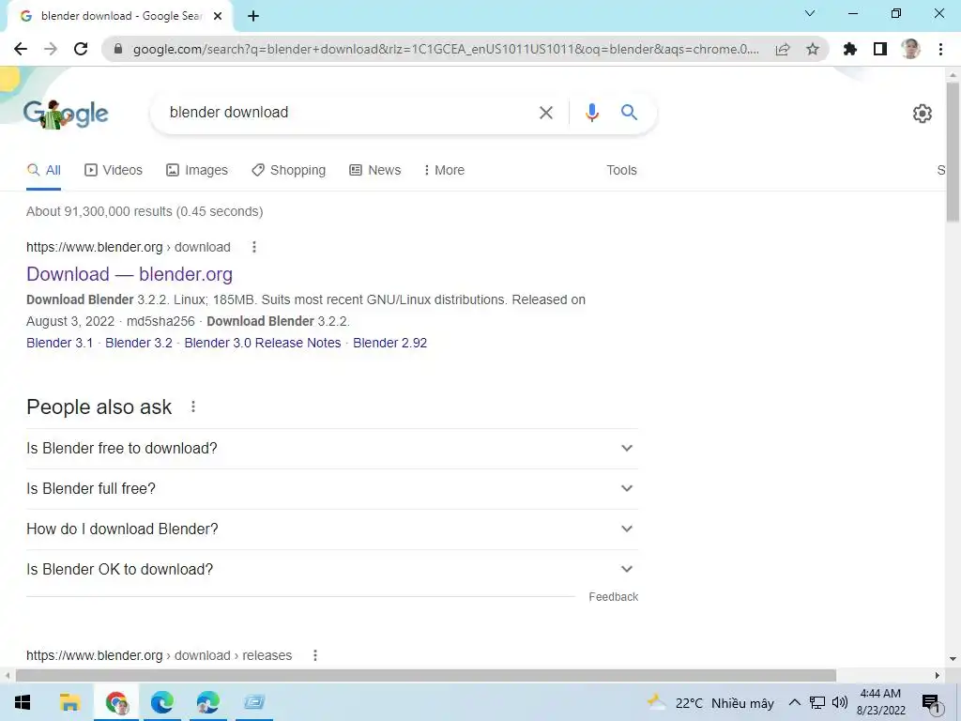Open the Blender 2.92 sitelink

coord(389,343)
